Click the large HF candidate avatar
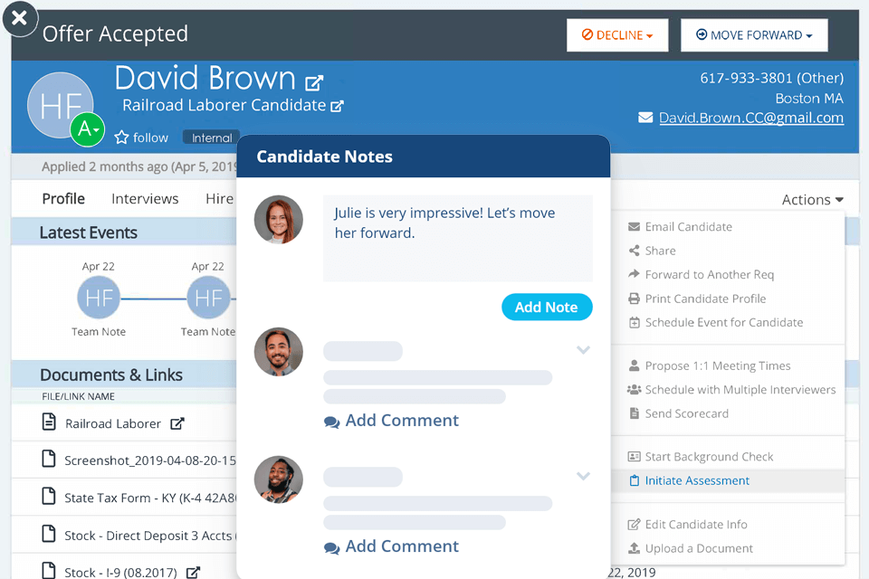The width and height of the screenshot is (869, 579). 61,105
